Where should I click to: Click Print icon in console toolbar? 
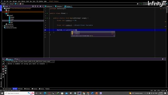pyautogui.click(x=6, y=71)
